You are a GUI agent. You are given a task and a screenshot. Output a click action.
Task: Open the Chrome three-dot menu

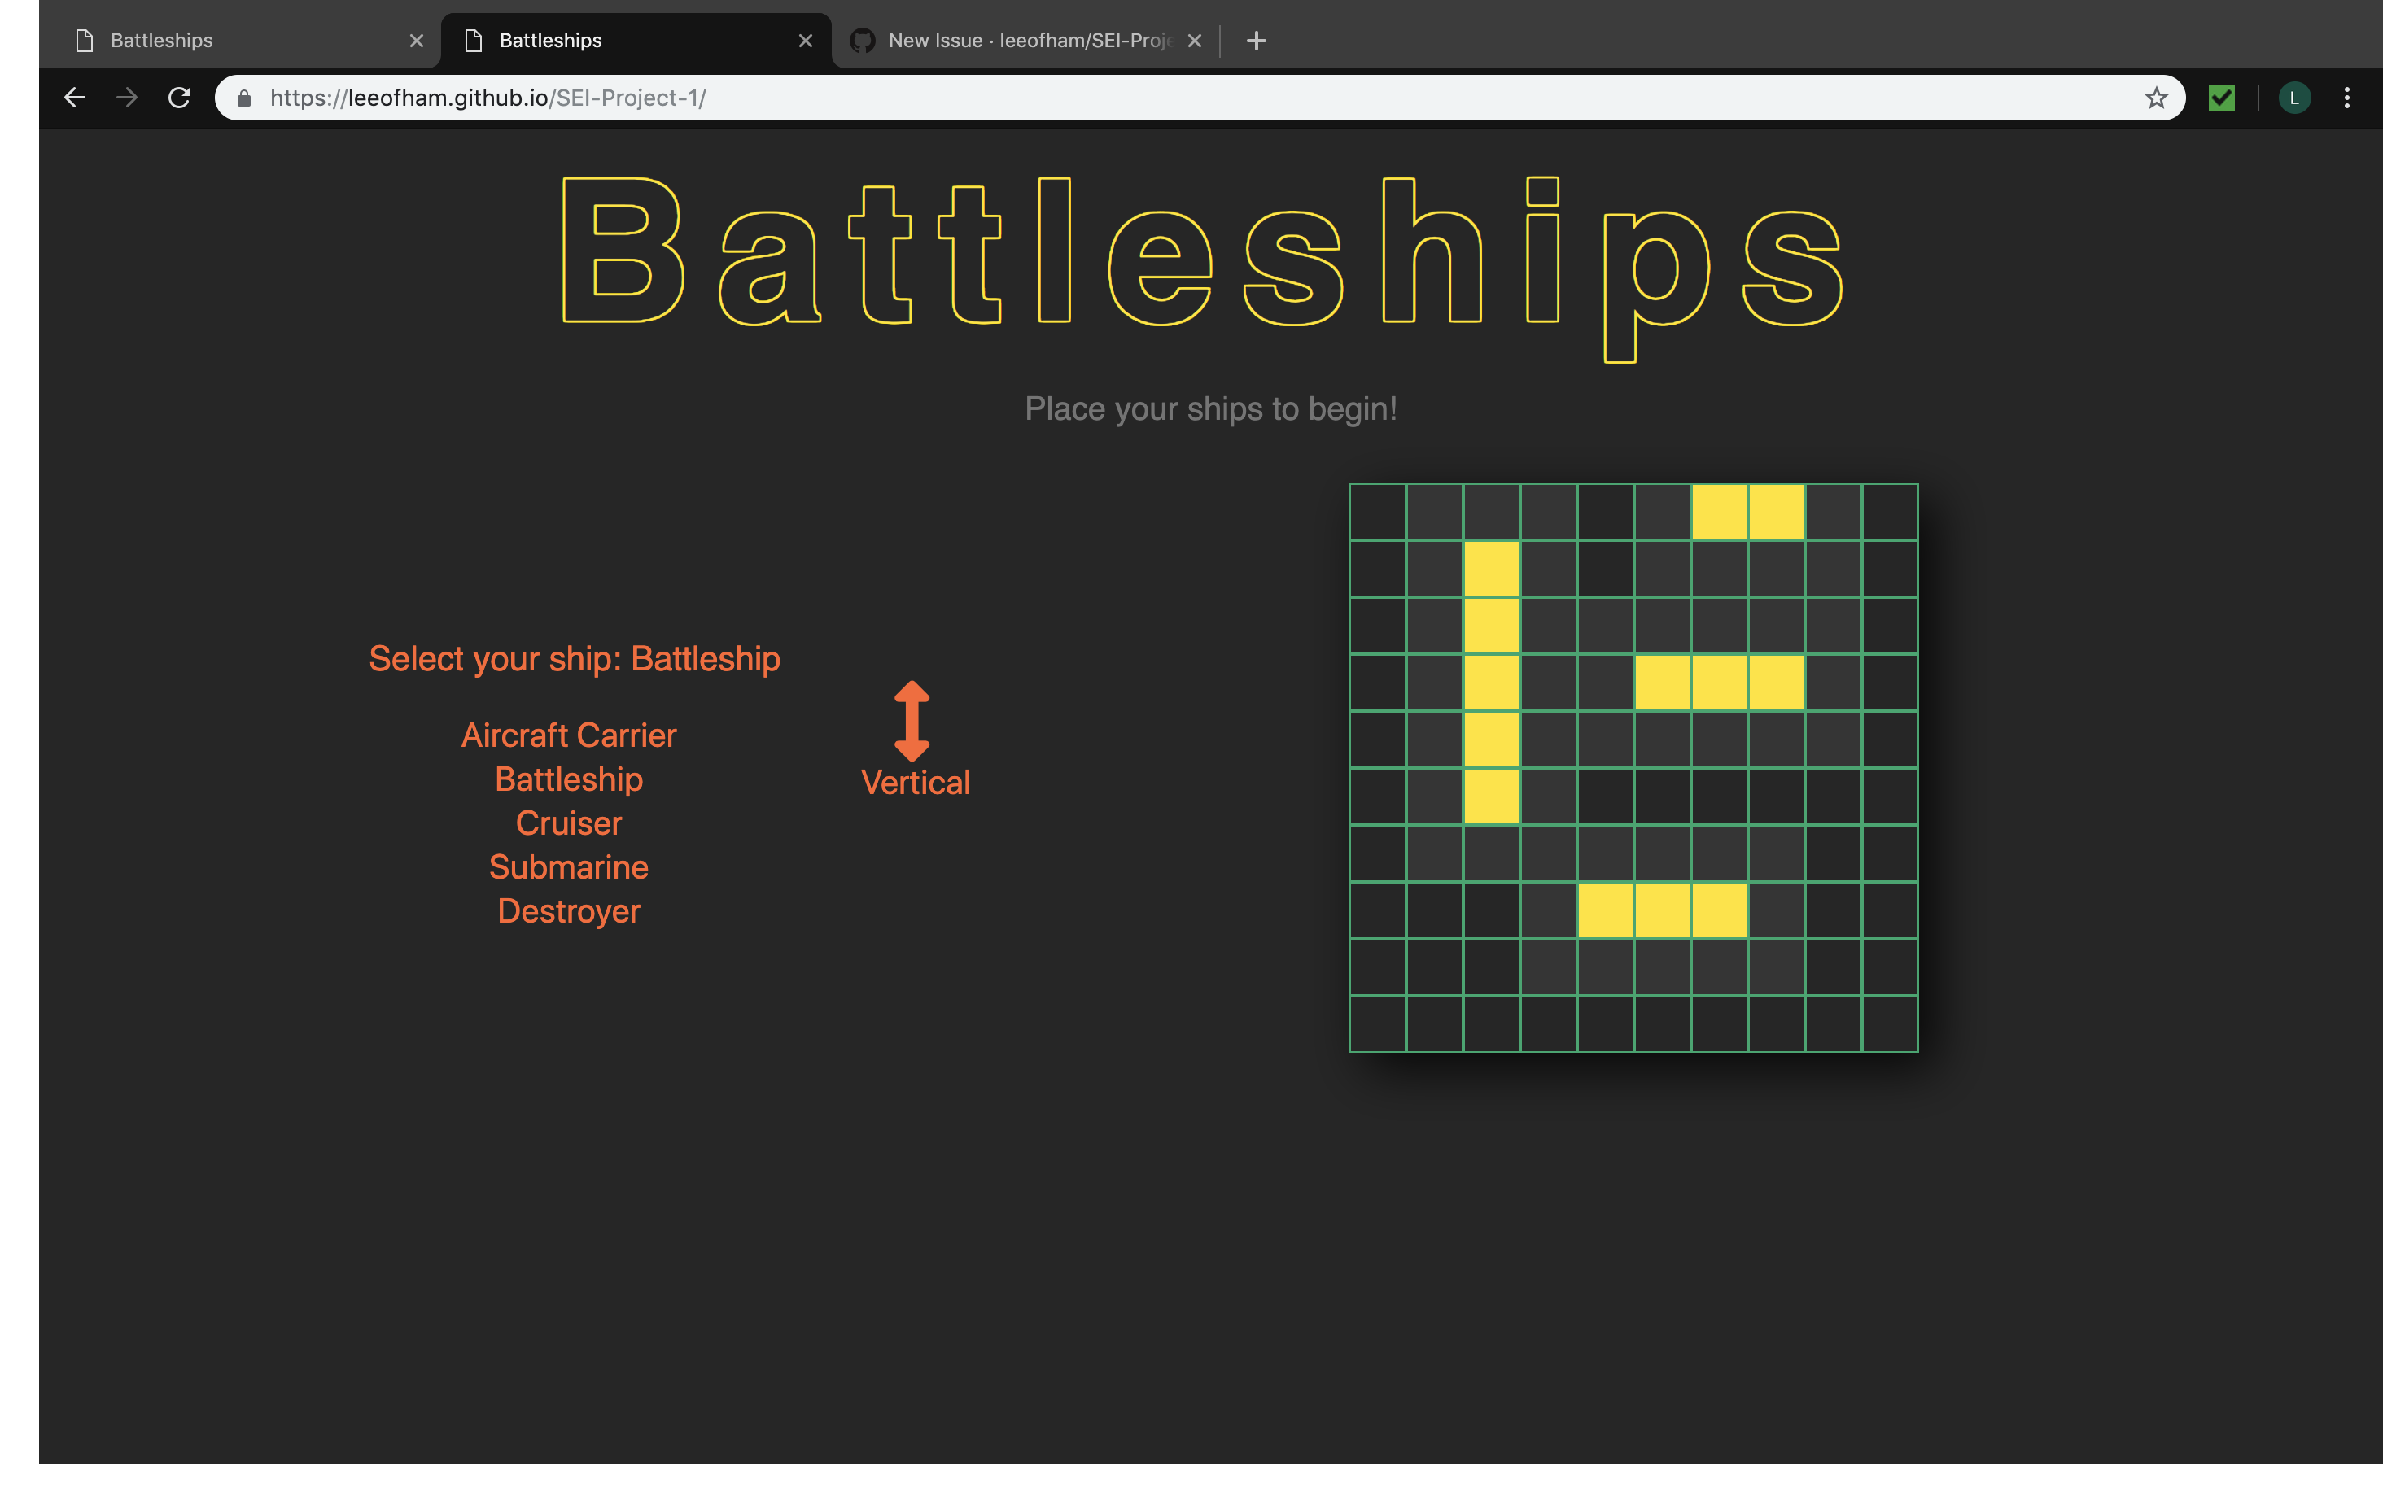[x=2346, y=98]
